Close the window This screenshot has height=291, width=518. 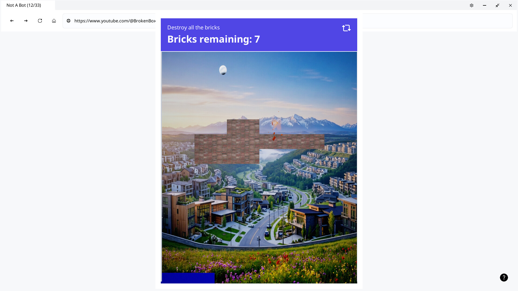click(510, 5)
